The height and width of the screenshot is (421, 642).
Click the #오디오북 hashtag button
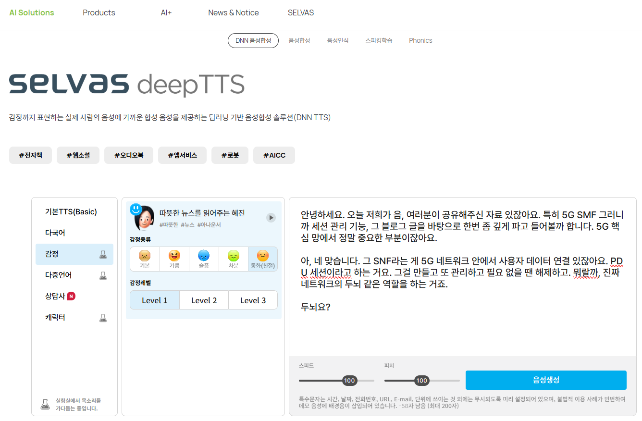pos(129,155)
